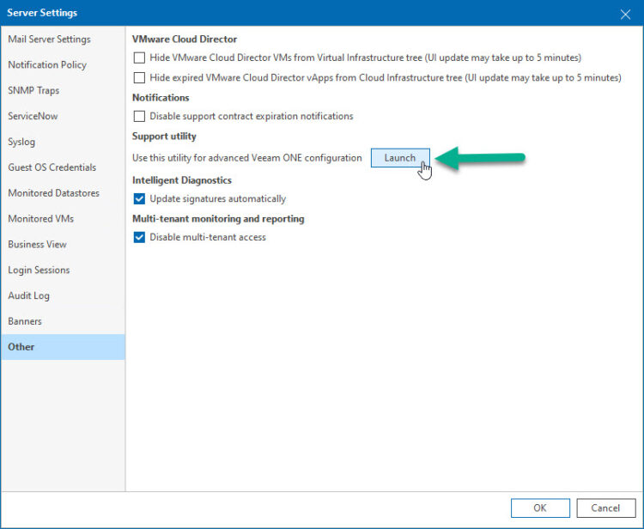Uncheck Update signatures automatically
The height and width of the screenshot is (529, 644).
tap(140, 199)
